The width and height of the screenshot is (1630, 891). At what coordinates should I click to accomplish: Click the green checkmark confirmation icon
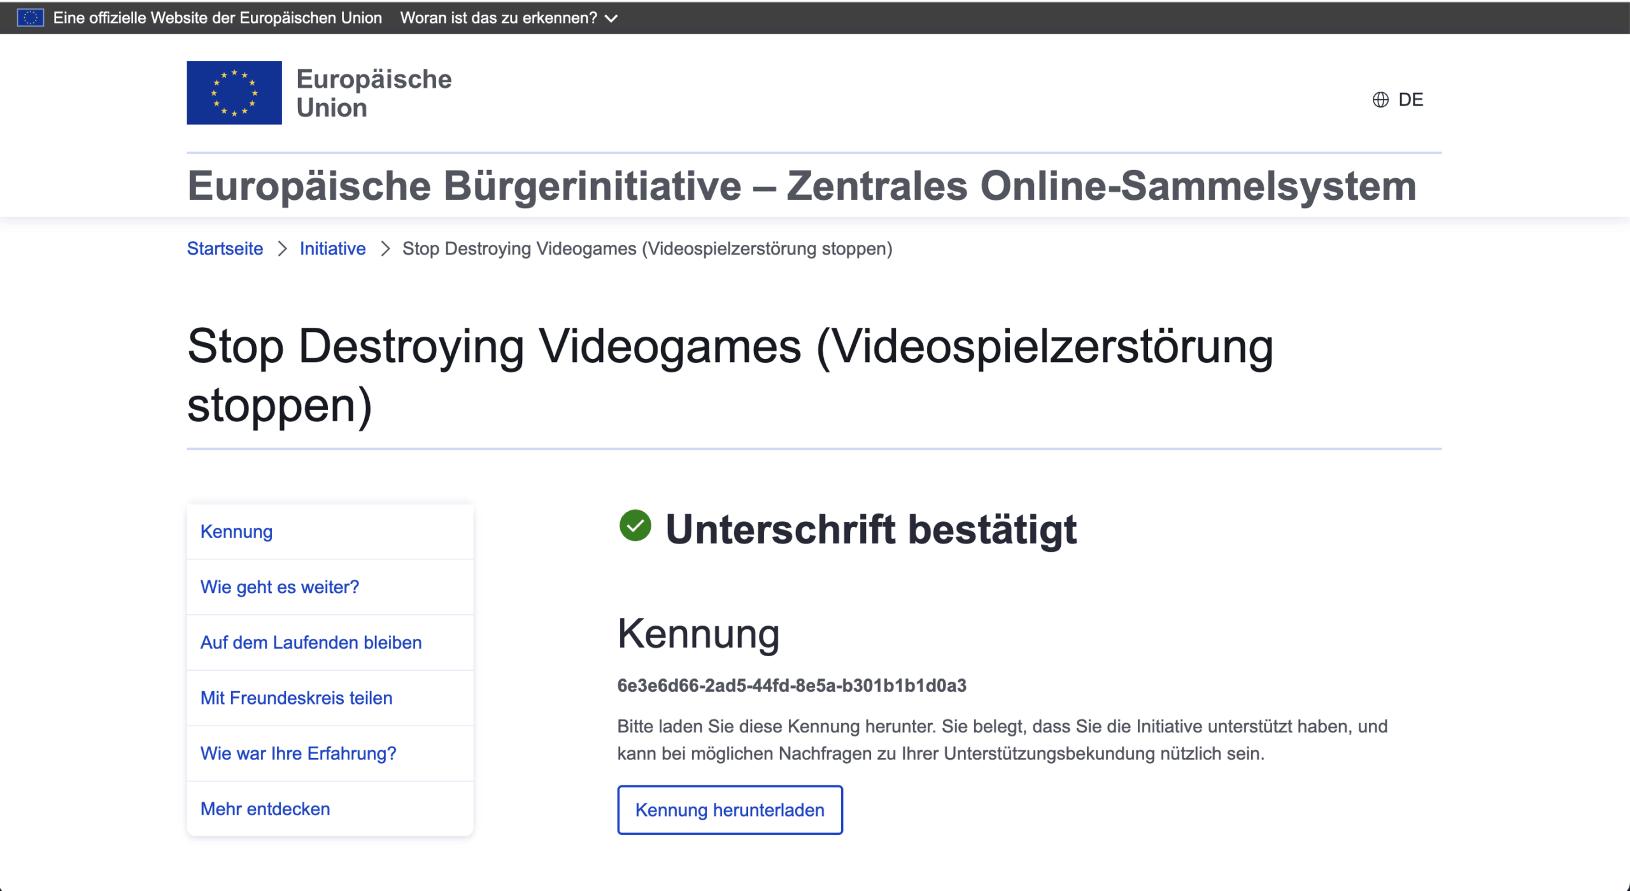coord(635,526)
